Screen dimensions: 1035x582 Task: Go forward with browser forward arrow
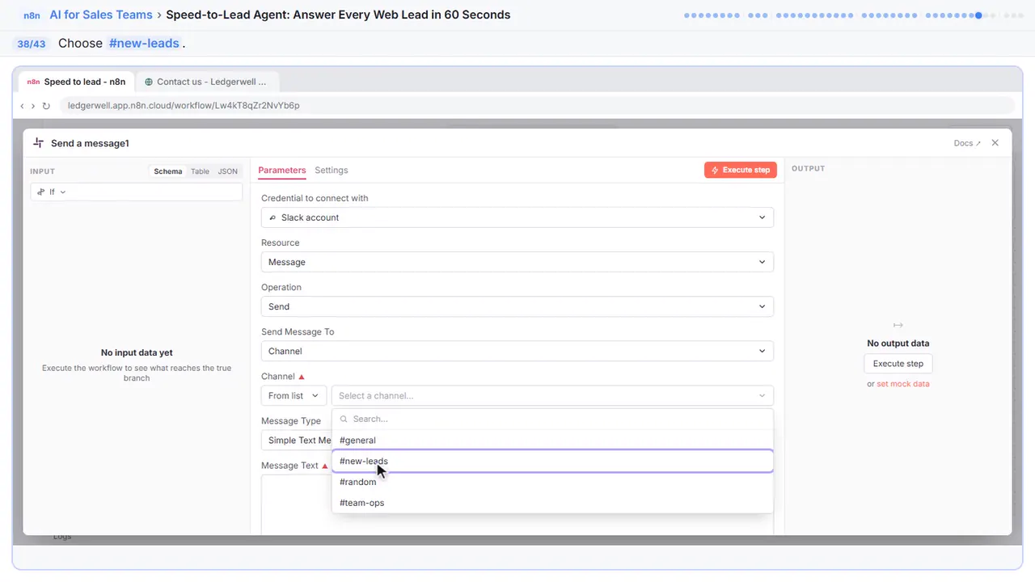[33, 106]
